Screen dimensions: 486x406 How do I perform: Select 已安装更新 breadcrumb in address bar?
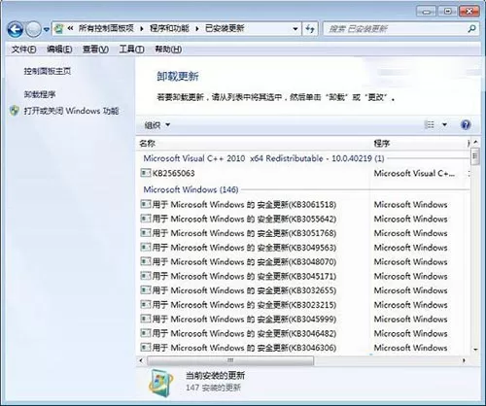[x=225, y=28]
